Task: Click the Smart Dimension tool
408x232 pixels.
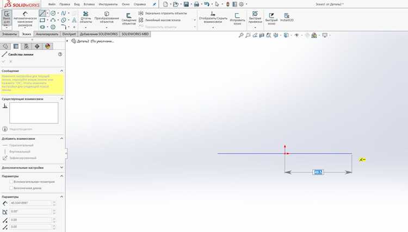Action: click(x=25, y=18)
